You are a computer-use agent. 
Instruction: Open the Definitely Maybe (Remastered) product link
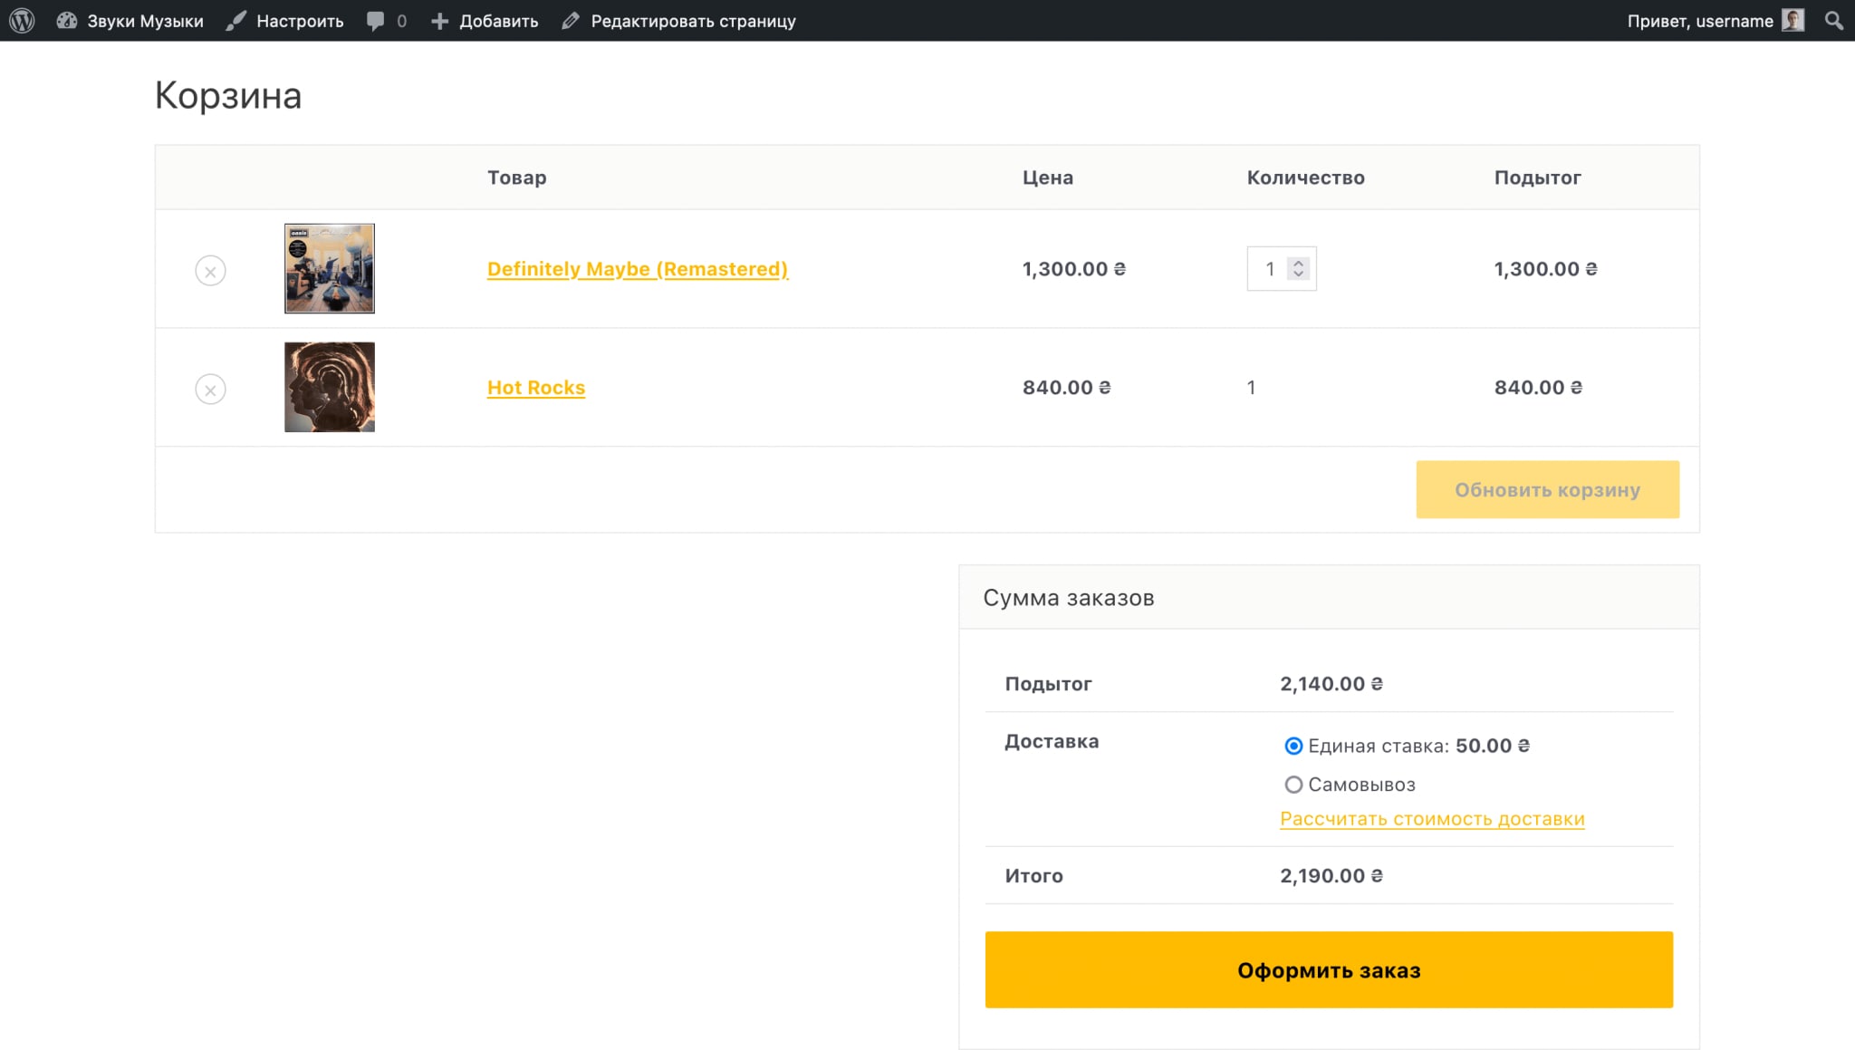[638, 269]
